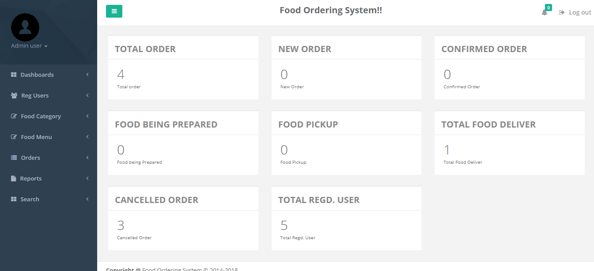Click the Reports file icon
This screenshot has height=271, width=594.
(14, 178)
